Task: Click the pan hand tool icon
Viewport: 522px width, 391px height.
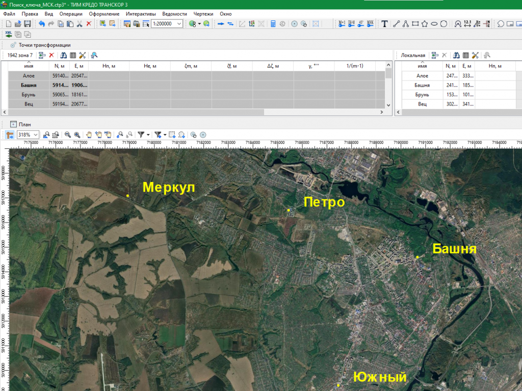Action: tap(89, 135)
